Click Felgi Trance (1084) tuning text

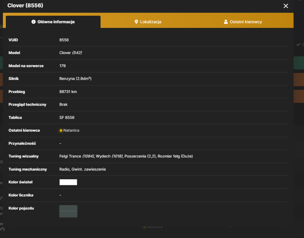pyautogui.click(x=77, y=156)
